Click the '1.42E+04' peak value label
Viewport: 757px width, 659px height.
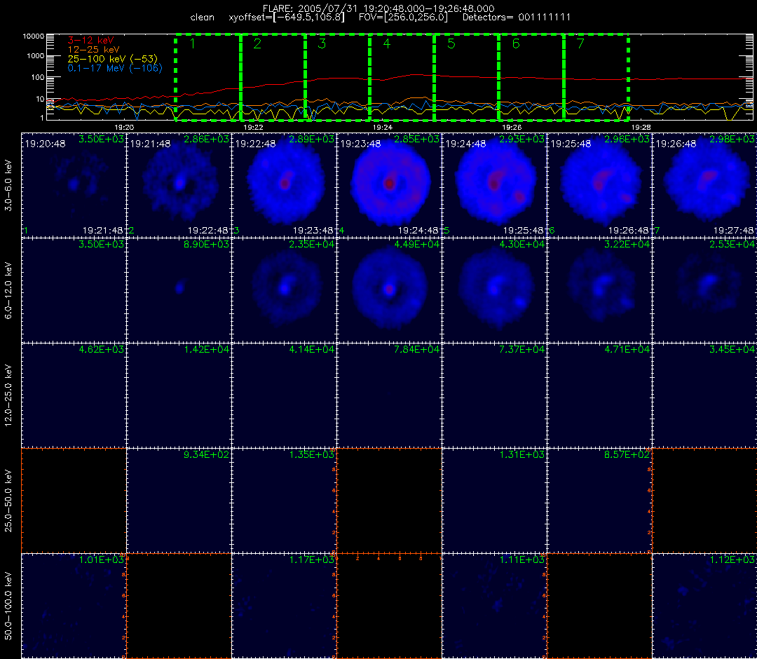tap(206, 349)
